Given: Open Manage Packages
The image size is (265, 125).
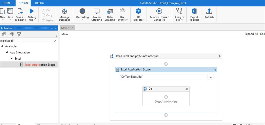Looking at the screenshot, I should click(65, 15).
